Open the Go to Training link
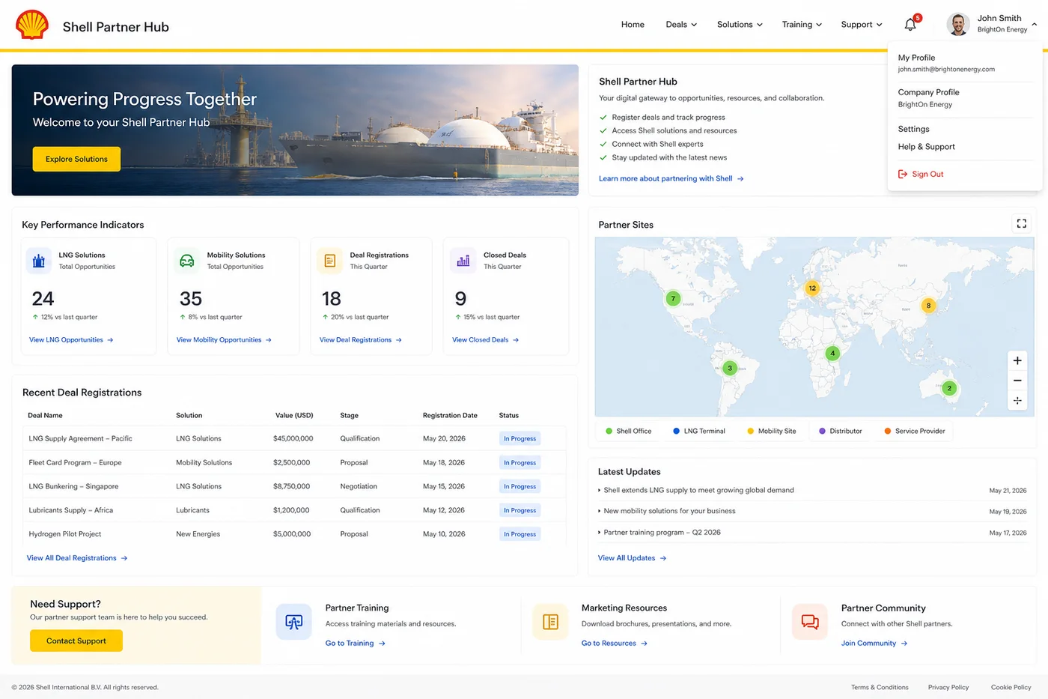 (x=355, y=644)
